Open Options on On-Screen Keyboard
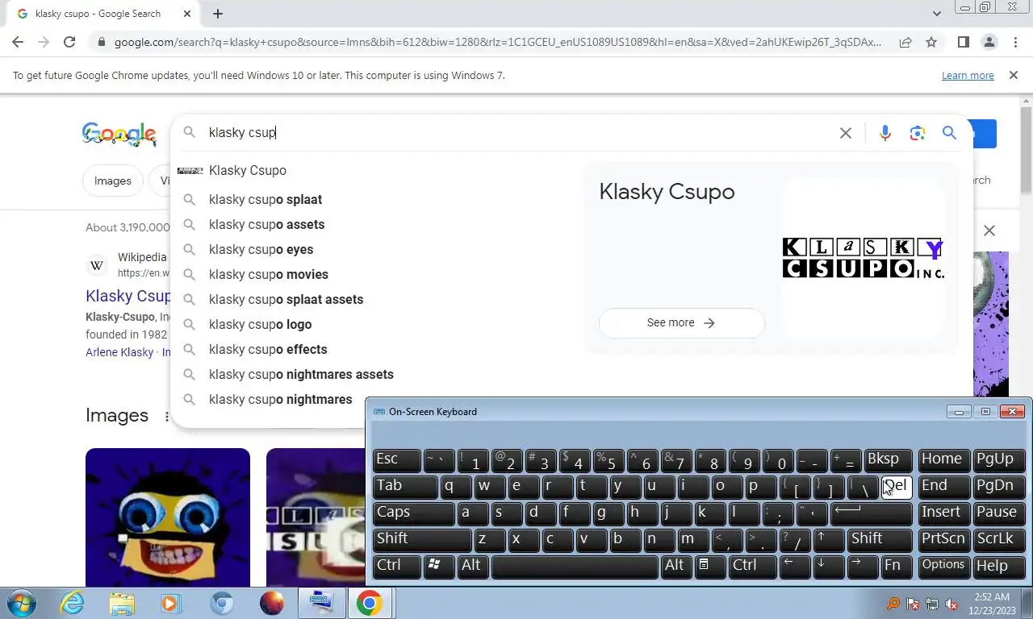The image size is (1033, 619). [x=944, y=567]
